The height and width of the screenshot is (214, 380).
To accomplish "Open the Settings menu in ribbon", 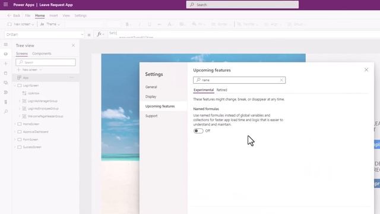I will pos(81,15).
